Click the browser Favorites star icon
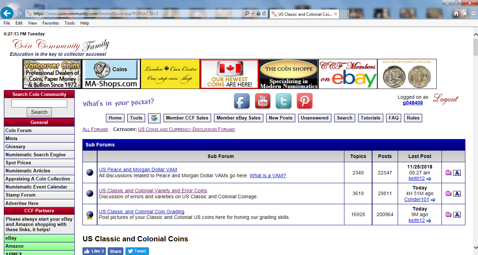Screen dimensions: 478x255 tap(465, 14)
